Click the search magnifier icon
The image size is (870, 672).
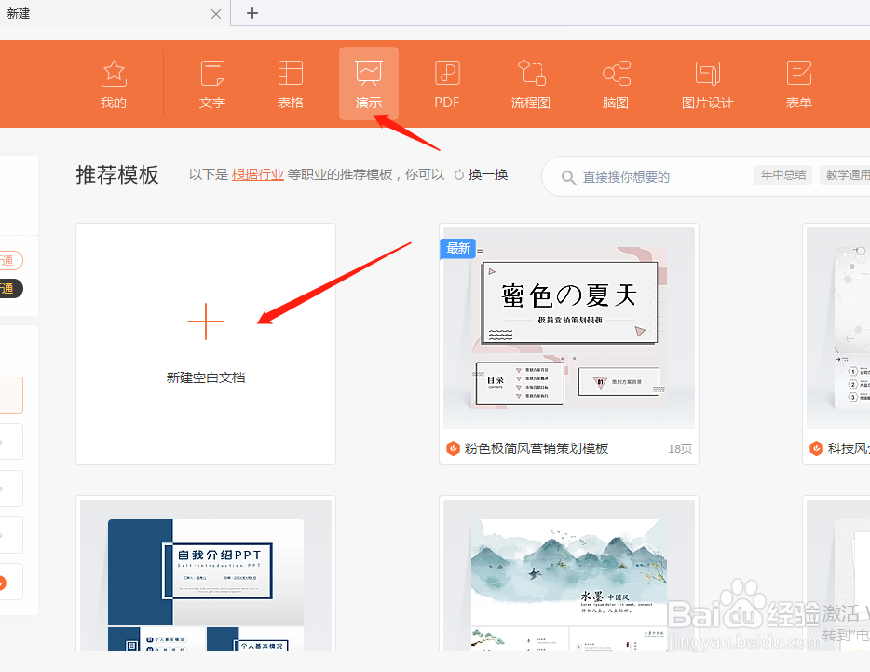tap(568, 177)
